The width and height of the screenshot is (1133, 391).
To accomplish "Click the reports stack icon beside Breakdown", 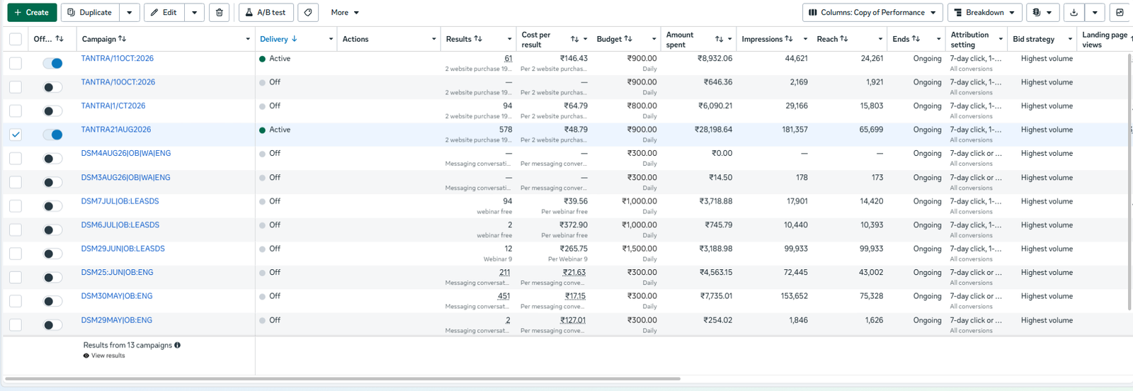I will 1042,13.
